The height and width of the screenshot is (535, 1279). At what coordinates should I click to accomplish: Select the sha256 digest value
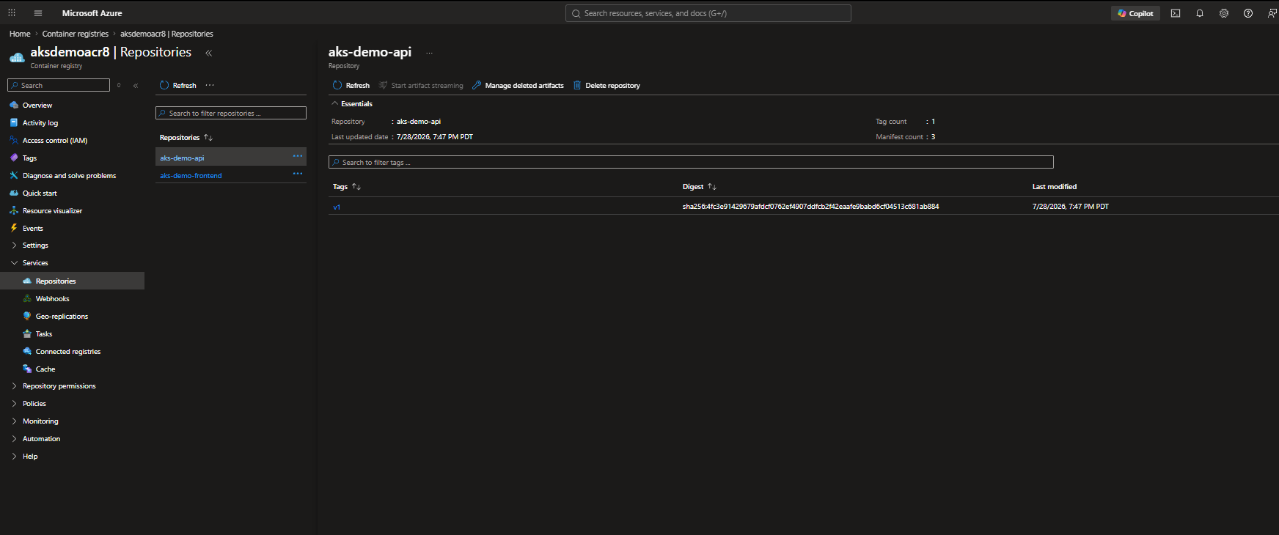pos(810,207)
